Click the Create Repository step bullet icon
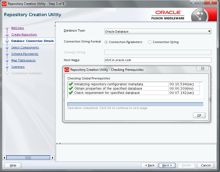220x172 pixels. point(7,35)
